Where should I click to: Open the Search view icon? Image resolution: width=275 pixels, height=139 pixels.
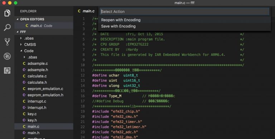coord(7,27)
